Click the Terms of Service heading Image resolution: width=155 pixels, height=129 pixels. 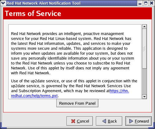[x=33, y=14]
